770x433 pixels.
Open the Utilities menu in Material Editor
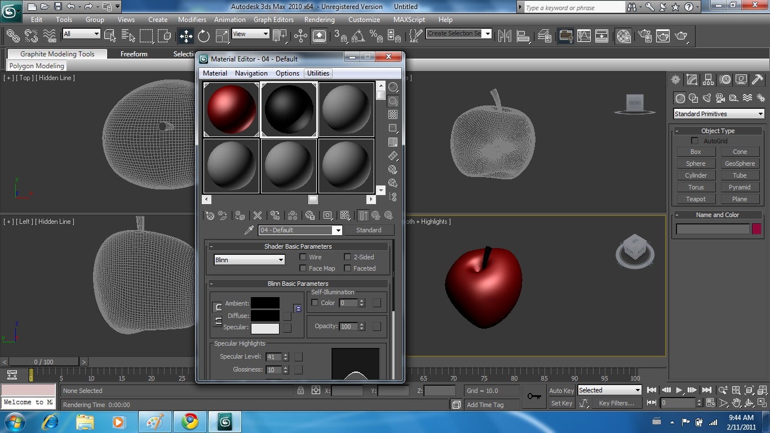click(318, 73)
